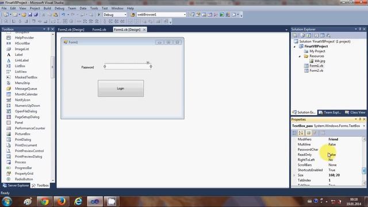Save the current file with the Save icon
The width and height of the screenshot is (368, 207).
click(30, 14)
